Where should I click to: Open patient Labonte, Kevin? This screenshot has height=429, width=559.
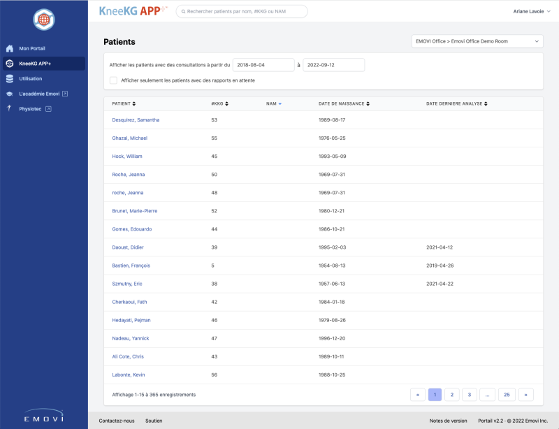pos(129,375)
